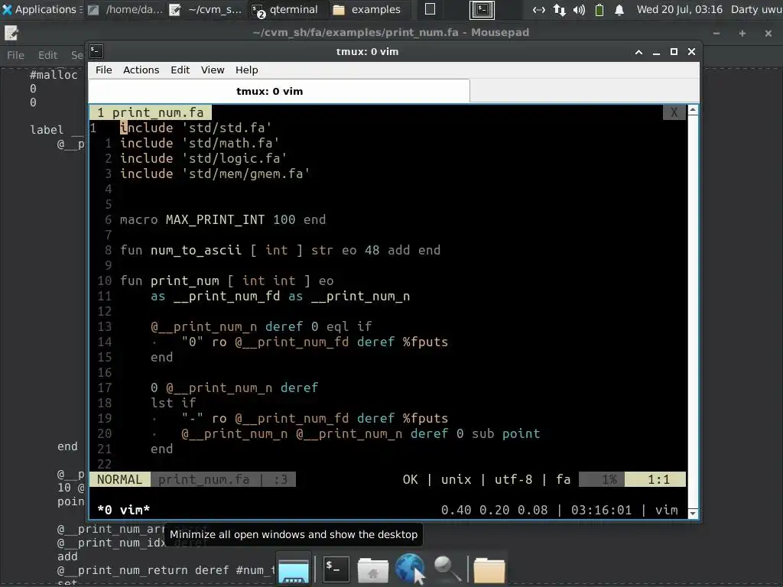Open the qterminal Edit menu

click(x=180, y=70)
